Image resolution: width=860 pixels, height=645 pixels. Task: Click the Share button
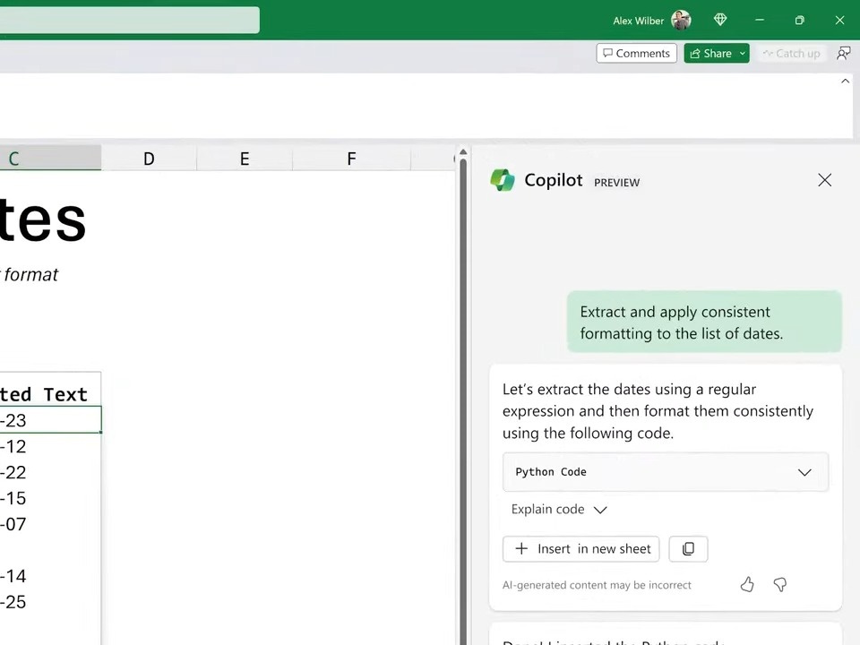[x=710, y=53]
